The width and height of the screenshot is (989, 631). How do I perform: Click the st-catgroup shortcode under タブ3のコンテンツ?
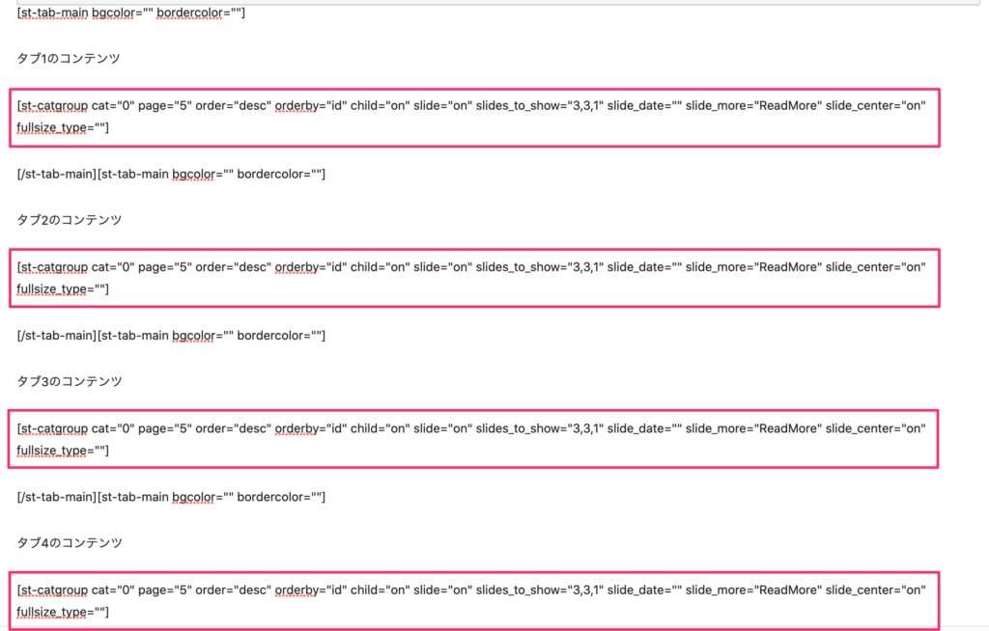click(473, 439)
